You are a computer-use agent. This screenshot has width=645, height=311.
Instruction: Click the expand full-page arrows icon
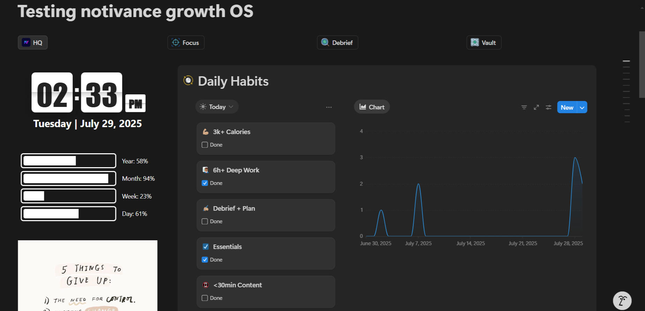pos(536,107)
